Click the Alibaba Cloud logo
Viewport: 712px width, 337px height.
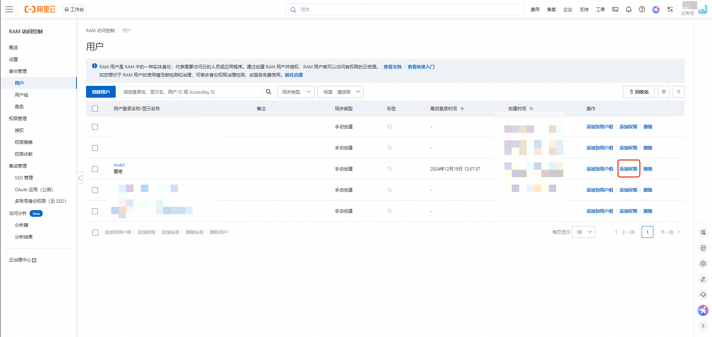(40, 9)
